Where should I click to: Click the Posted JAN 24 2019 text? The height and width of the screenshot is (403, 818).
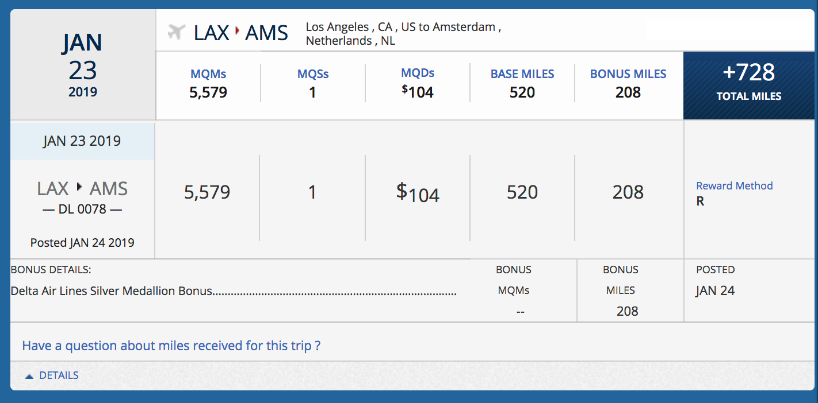click(x=82, y=243)
